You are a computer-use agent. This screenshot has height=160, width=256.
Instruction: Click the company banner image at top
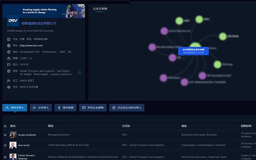pos(44,11)
